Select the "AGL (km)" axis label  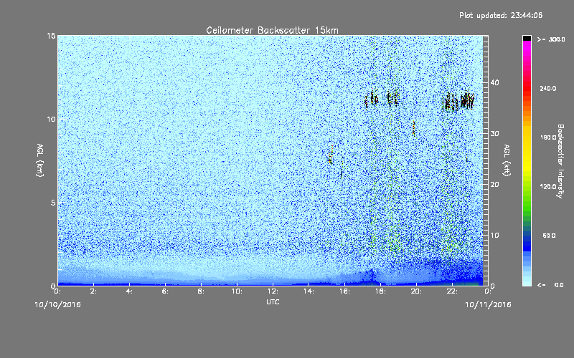[x=40, y=160]
